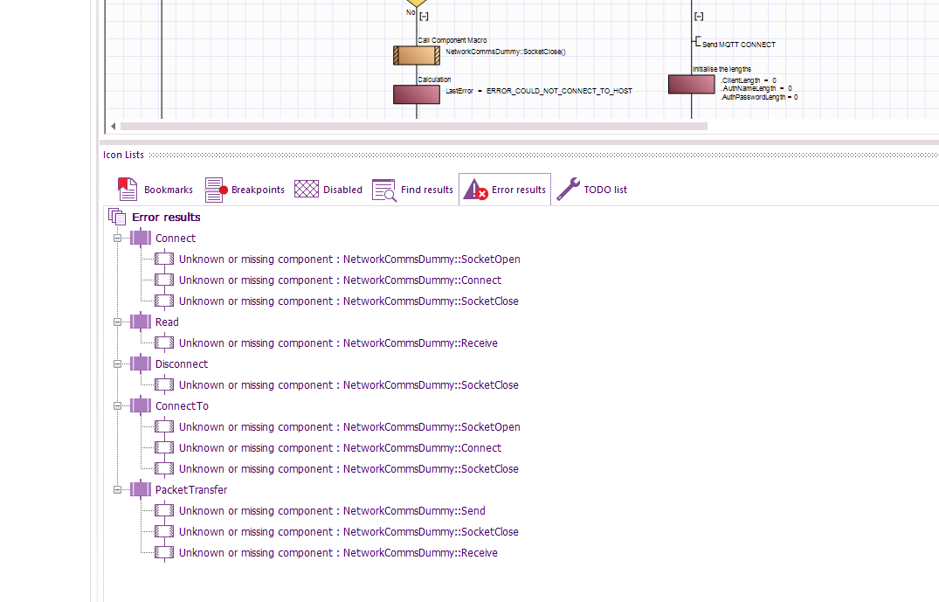Screen dimensions: 939x602
Task: Click the Disabled icons hatched icon
Action: click(x=307, y=190)
